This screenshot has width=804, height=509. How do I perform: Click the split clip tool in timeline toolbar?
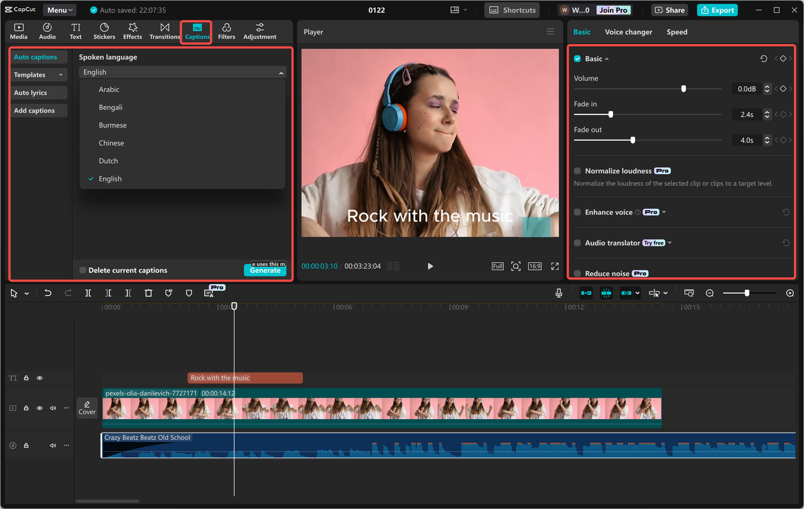[88, 293]
